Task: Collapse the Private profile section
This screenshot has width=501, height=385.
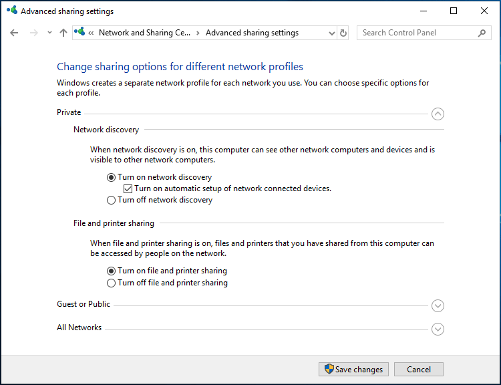Action: click(438, 114)
